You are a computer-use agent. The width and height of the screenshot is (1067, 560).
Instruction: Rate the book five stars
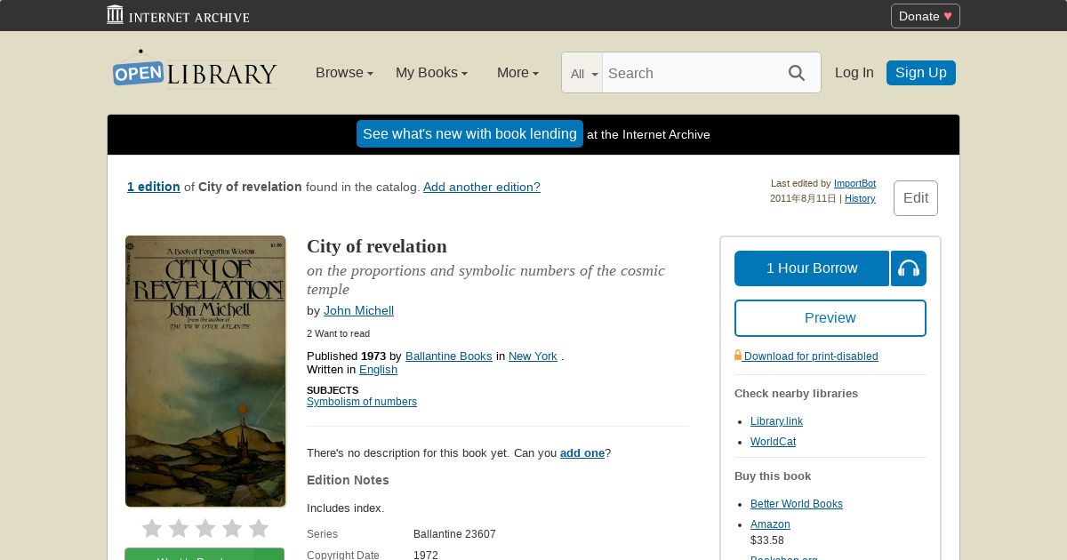coord(259,529)
